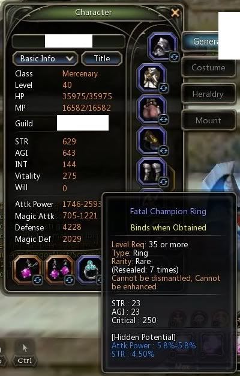Toggle the swap arrows on the chest armor slot
This screenshot has height=376, width=240.
click(x=164, y=88)
